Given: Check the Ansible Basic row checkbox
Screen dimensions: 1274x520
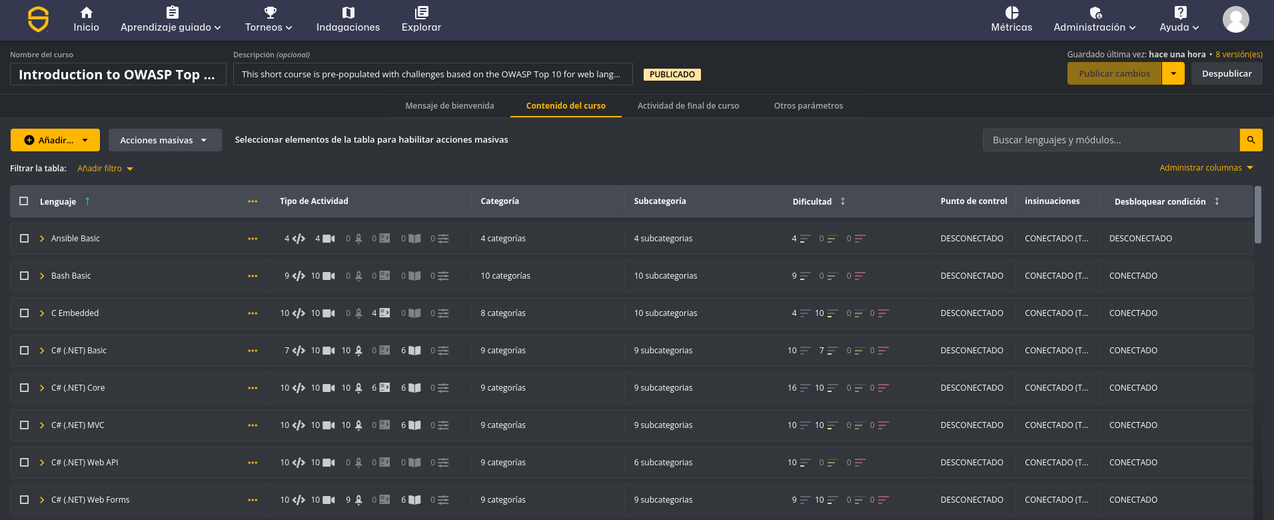Looking at the screenshot, I should pyautogui.click(x=25, y=239).
